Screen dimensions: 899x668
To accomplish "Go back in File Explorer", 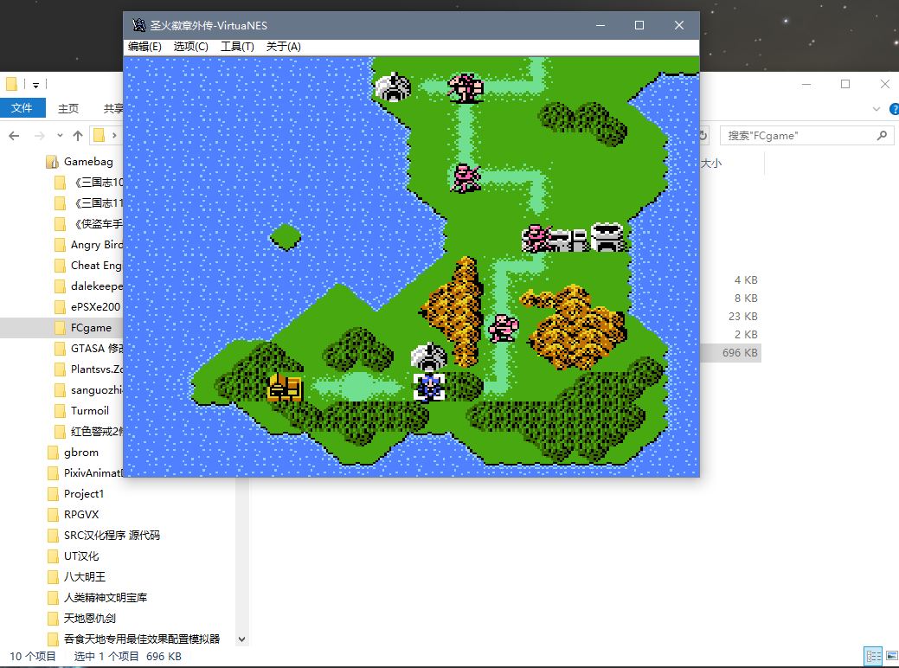I will click(x=15, y=136).
